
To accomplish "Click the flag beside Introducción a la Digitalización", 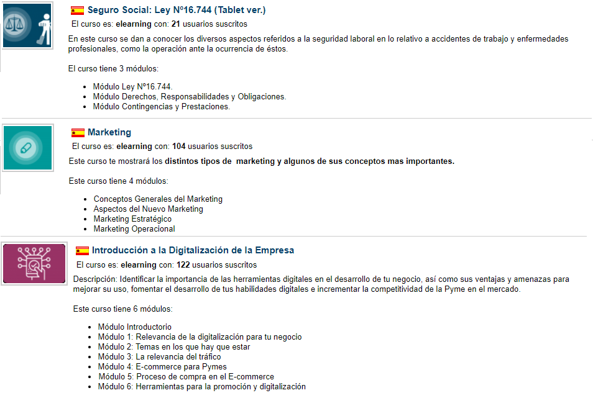I will click(x=82, y=251).
